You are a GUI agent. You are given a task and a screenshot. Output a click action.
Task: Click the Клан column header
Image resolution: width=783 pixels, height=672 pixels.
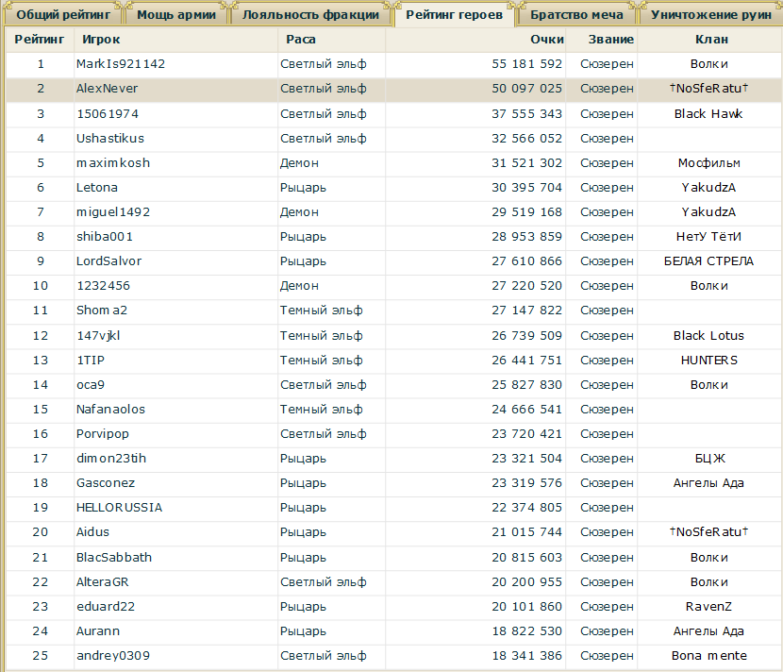(x=709, y=40)
